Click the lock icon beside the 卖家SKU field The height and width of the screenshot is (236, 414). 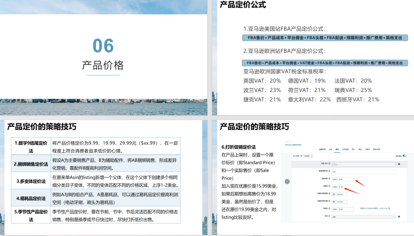click(x=399, y=164)
